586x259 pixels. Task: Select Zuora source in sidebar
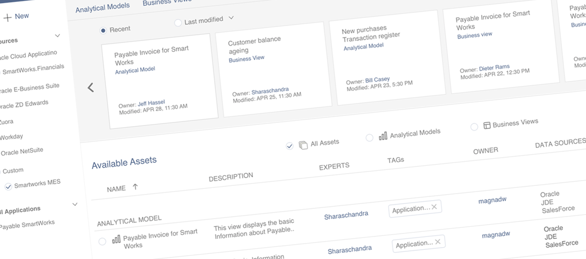click(x=7, y=122)
